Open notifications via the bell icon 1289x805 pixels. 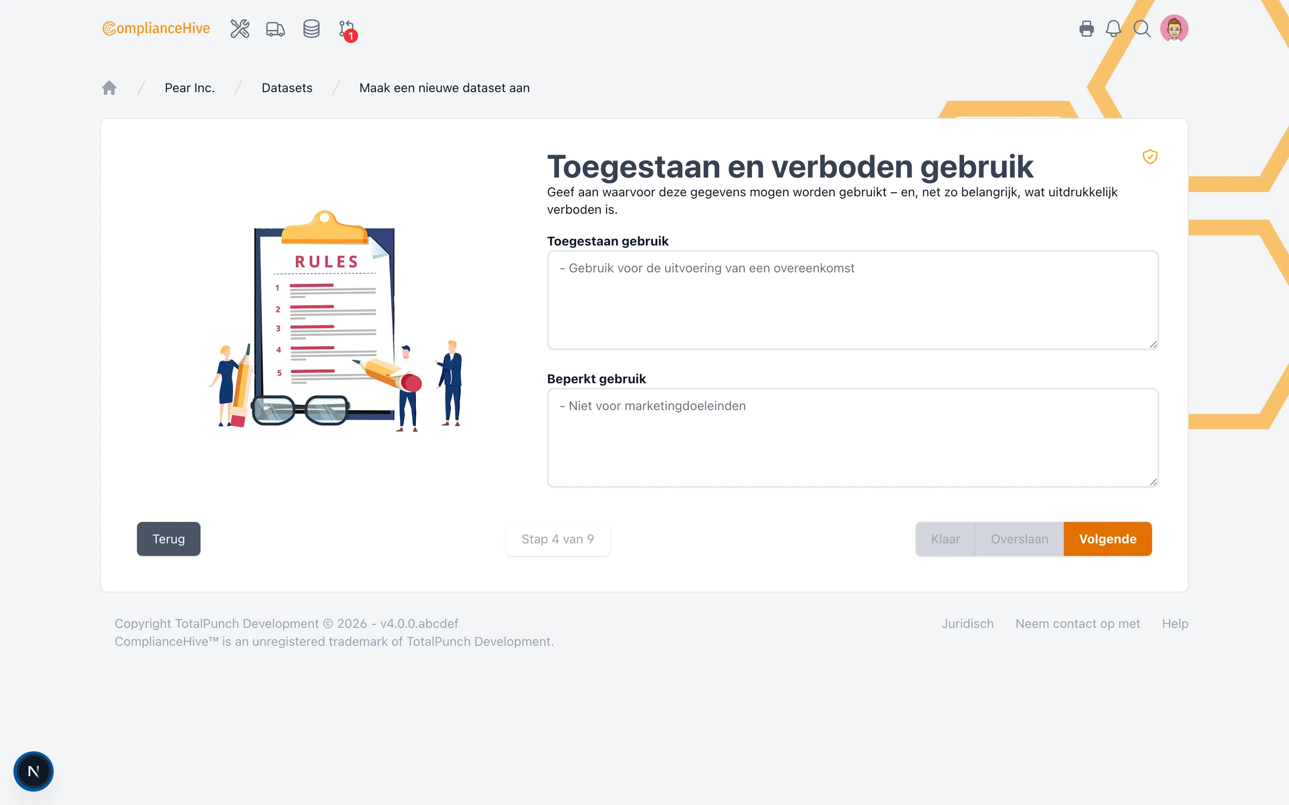(1114, 29)
